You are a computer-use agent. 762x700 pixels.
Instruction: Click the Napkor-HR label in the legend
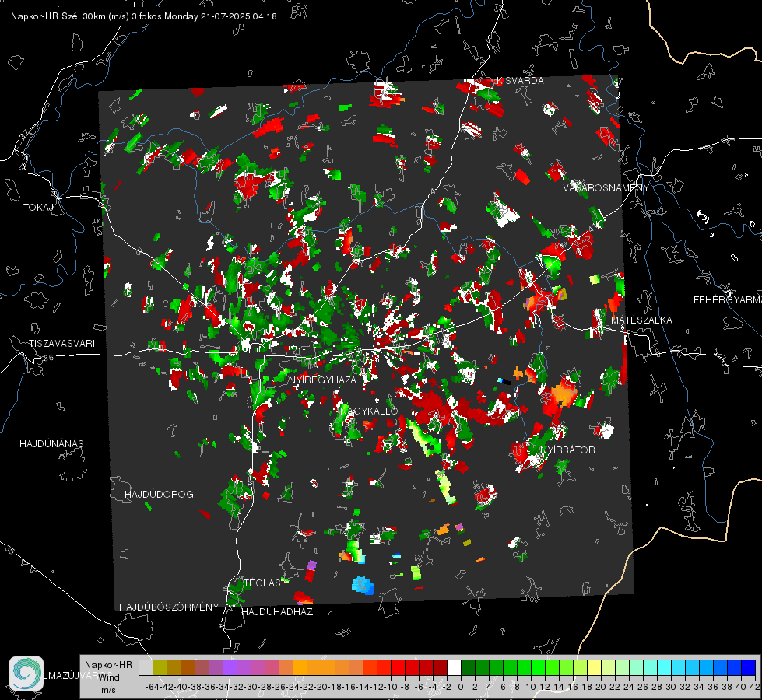tap(108, 665)
